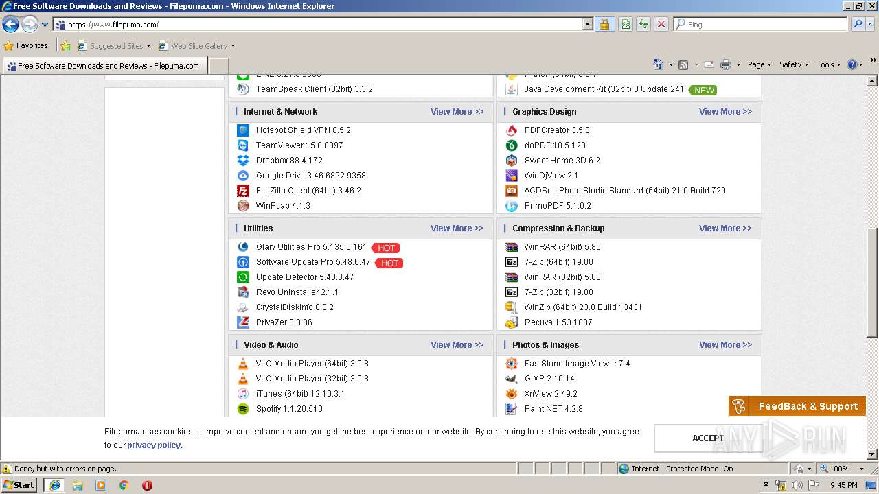879x494 pixels.
Task: View more Photos & Images software
Action: coord(725,345)
